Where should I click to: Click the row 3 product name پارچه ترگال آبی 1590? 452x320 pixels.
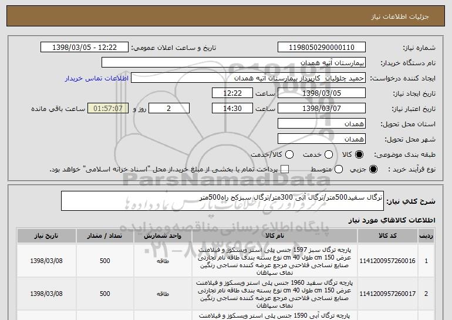pyautogui.click(x=275, y=316)
